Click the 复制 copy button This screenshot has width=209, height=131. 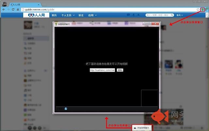(x=120, y=70)
